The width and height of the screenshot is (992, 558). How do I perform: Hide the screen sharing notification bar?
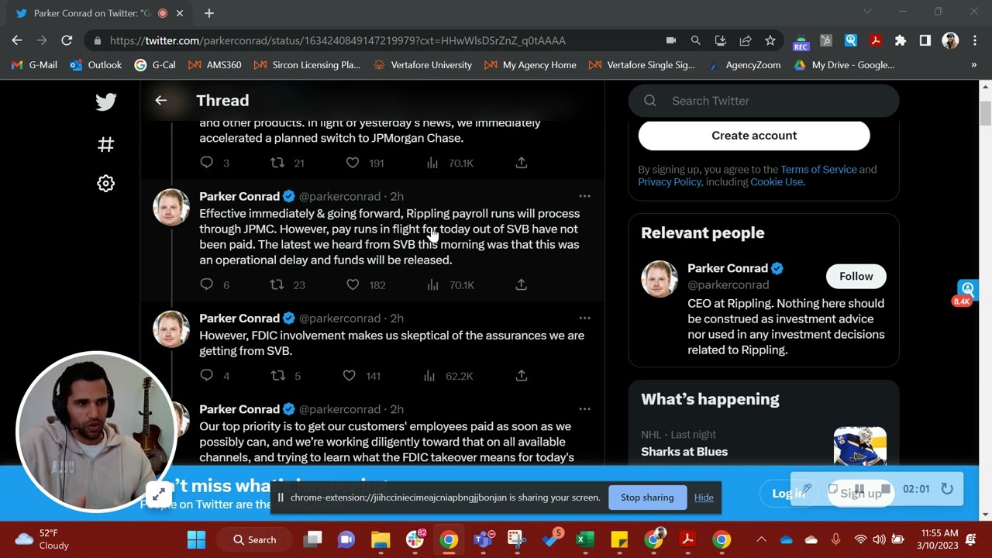pyautogui.click(x=704, y=498)
